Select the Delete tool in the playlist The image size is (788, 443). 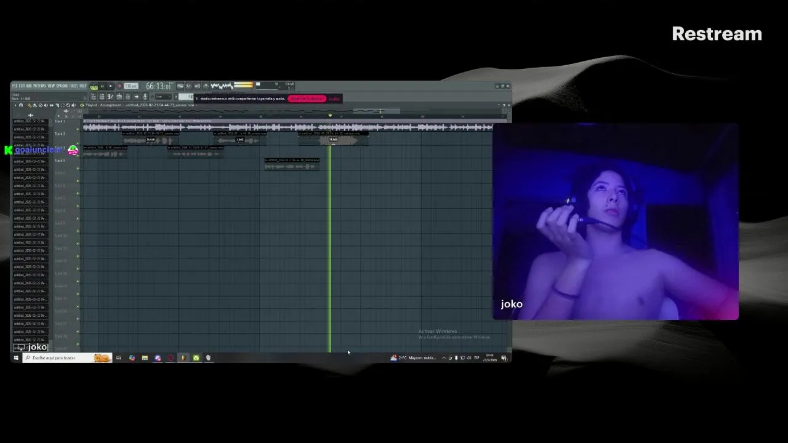point(41,105)
